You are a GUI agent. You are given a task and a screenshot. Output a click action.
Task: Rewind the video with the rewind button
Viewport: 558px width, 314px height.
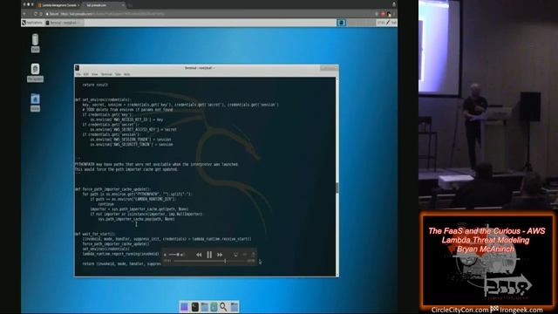coord(199,255)
